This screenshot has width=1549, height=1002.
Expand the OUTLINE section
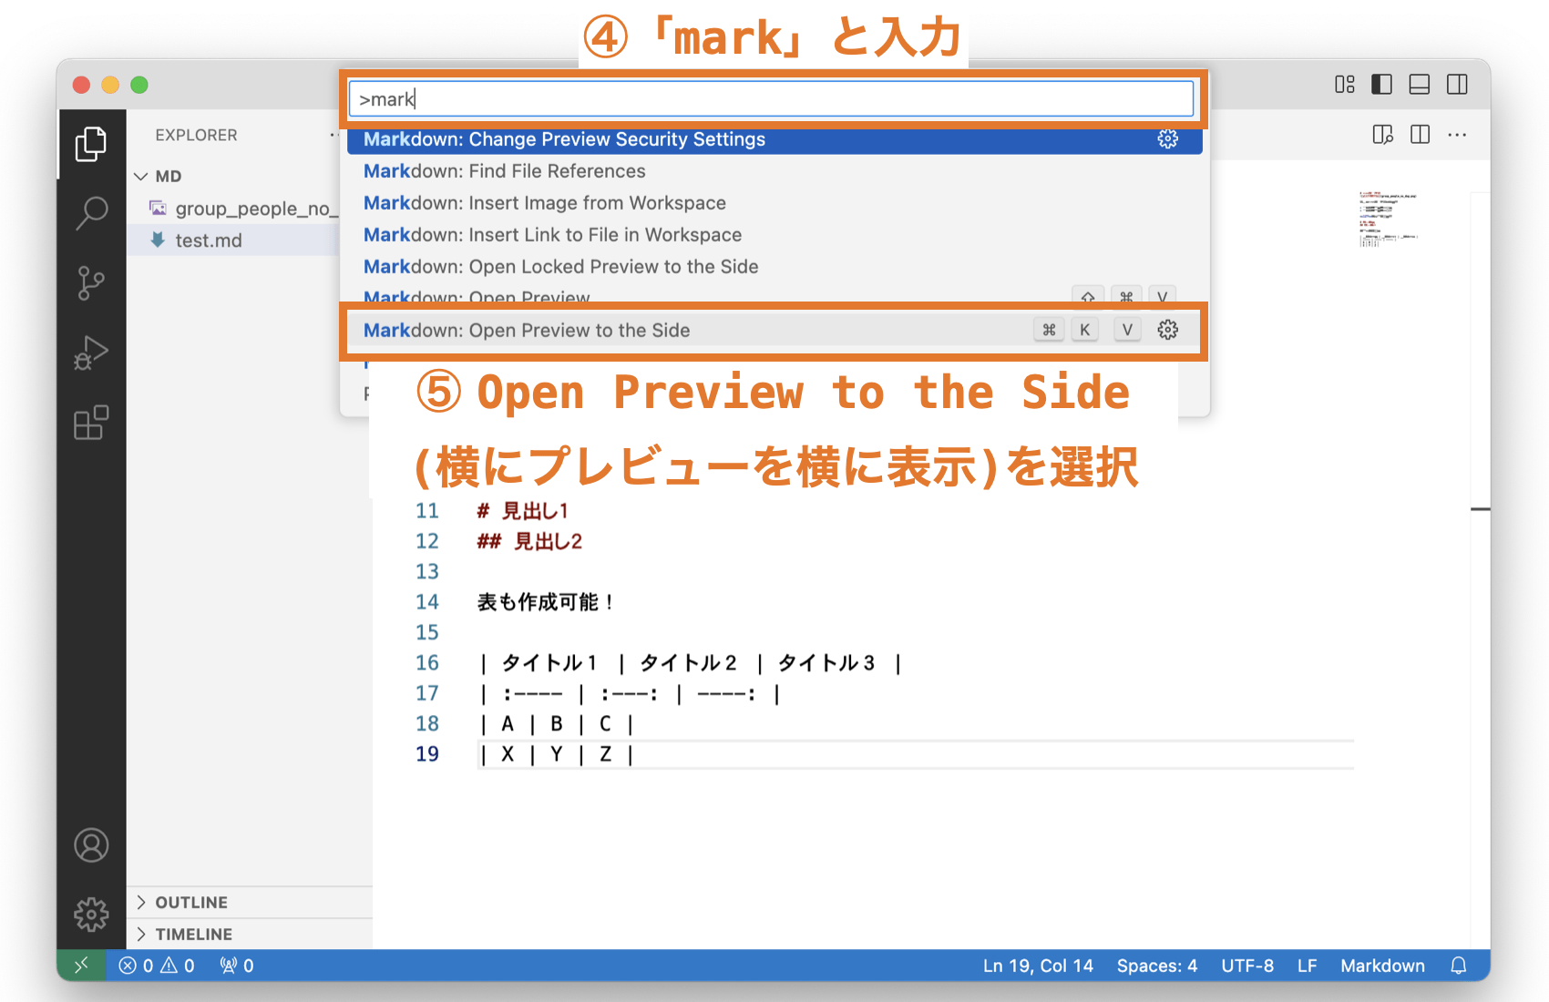click(x=250, y=903)
